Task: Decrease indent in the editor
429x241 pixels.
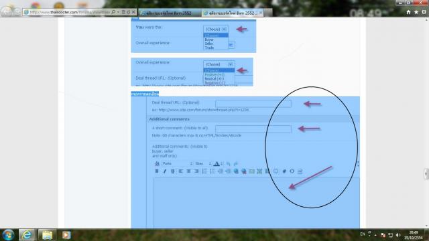Action: point(220,171)
